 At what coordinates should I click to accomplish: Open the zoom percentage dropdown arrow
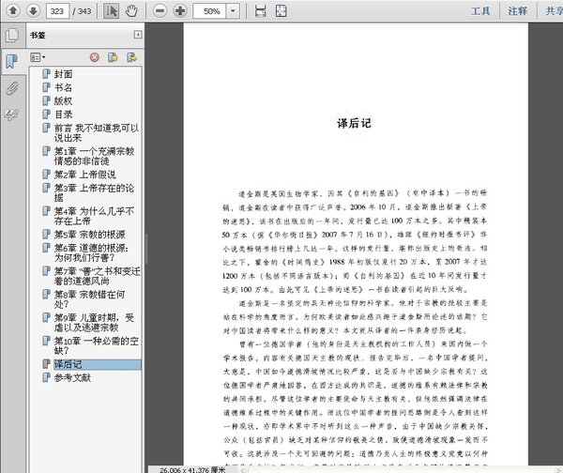click(233, 11)
